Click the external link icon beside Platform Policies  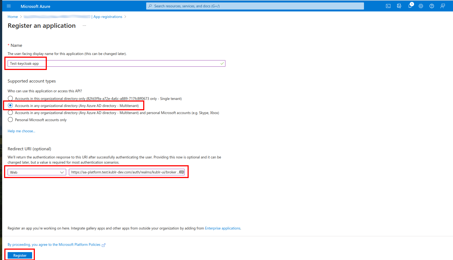(x=103, y=245)
